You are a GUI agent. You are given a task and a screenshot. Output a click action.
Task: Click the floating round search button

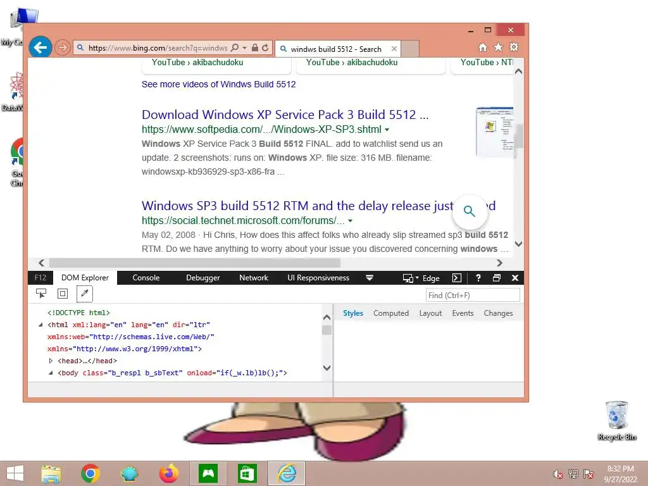(x=470, y=211)
